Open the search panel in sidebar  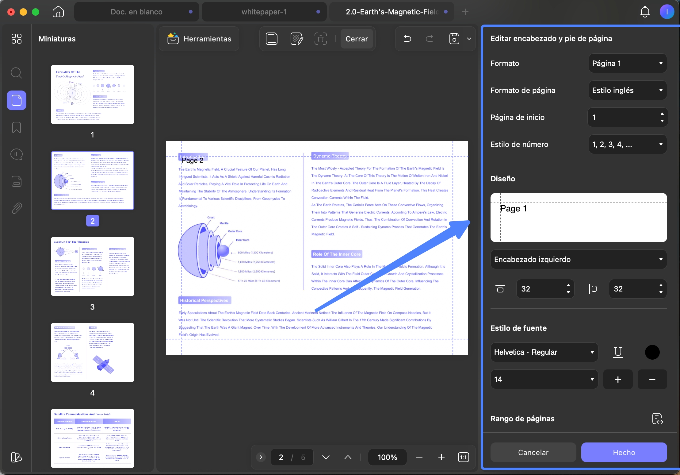point(16,73)
